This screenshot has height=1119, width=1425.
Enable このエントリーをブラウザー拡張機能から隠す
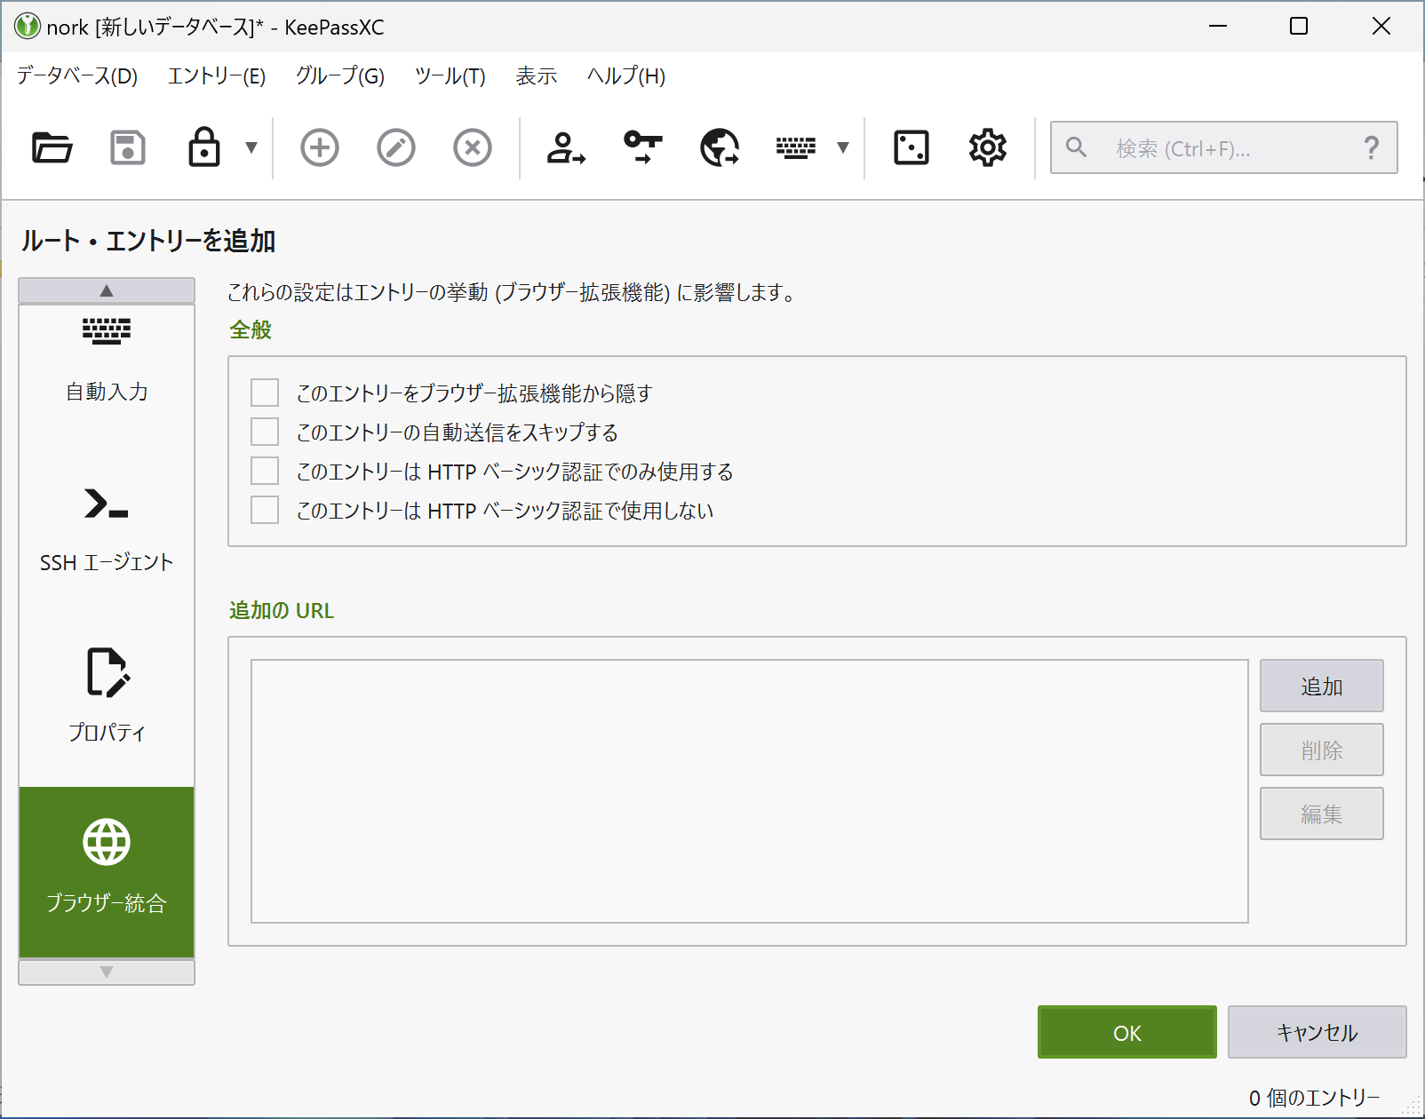click(x=264, y=392)
